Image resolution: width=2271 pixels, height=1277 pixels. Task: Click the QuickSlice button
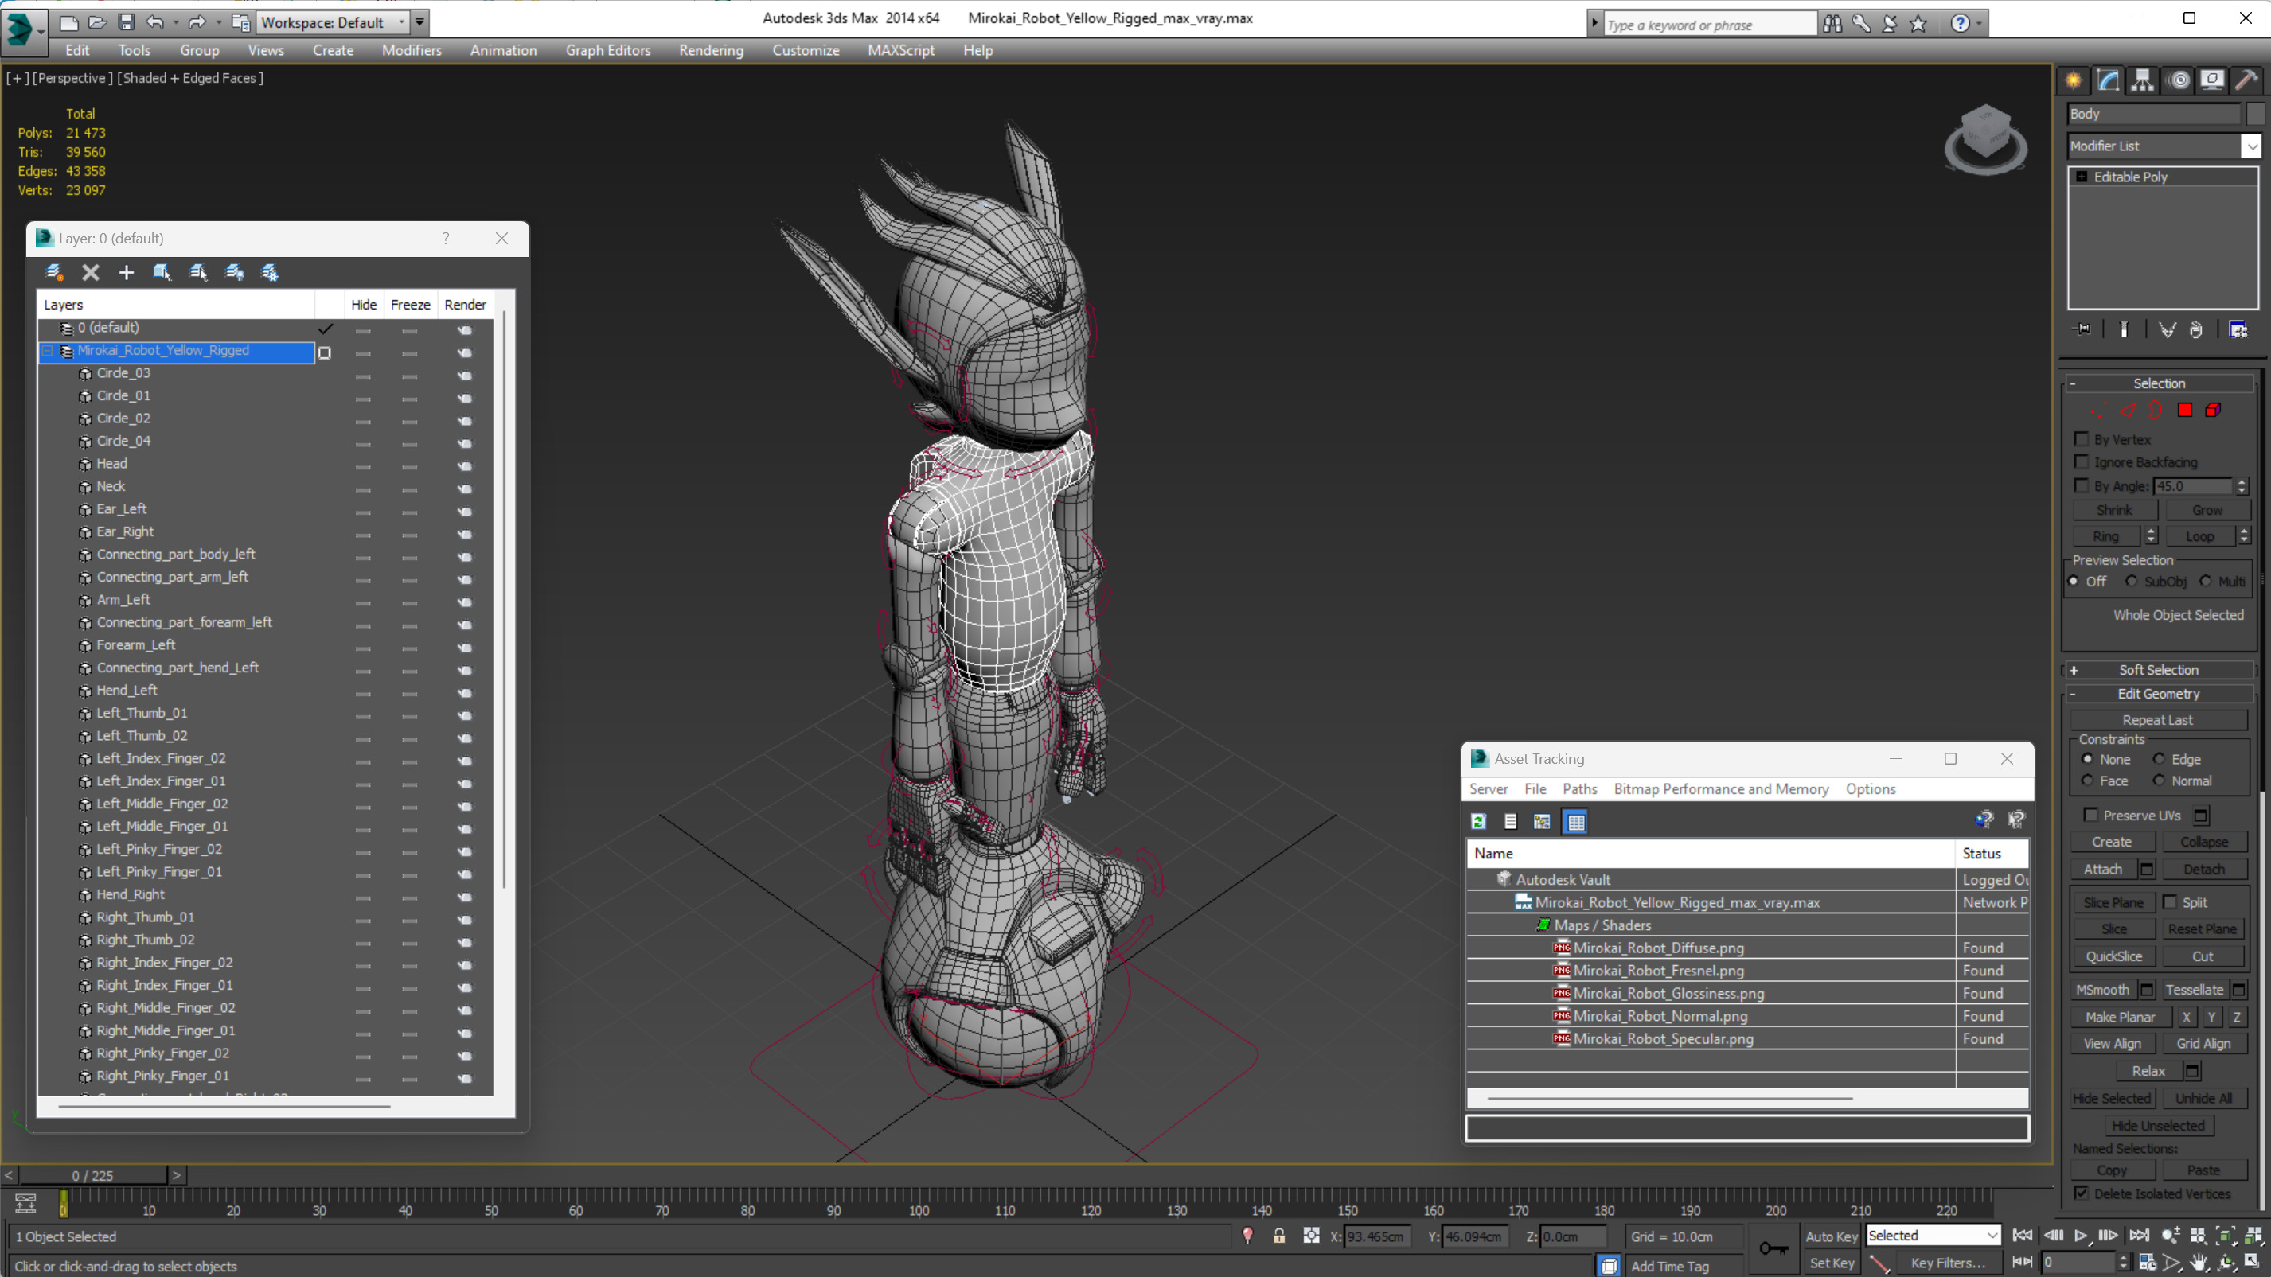tap(2113, 956)
